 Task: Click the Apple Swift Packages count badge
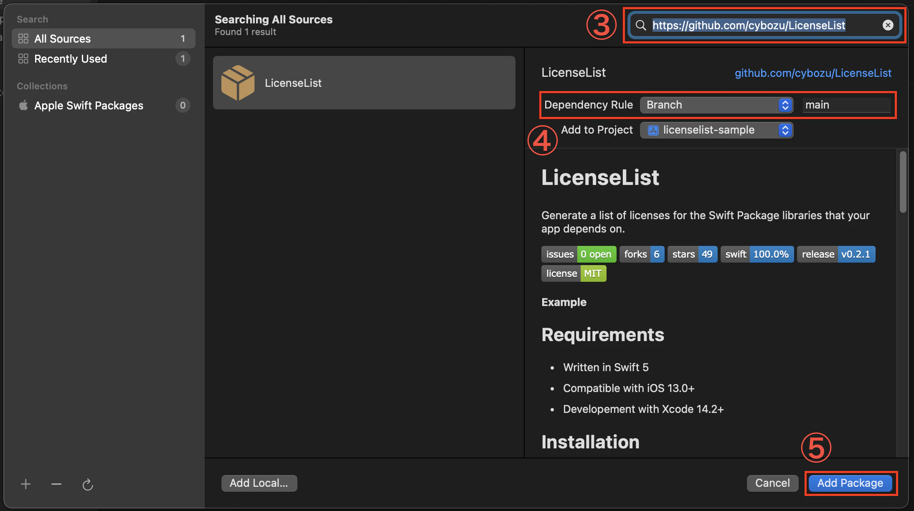tap(183, 105)
